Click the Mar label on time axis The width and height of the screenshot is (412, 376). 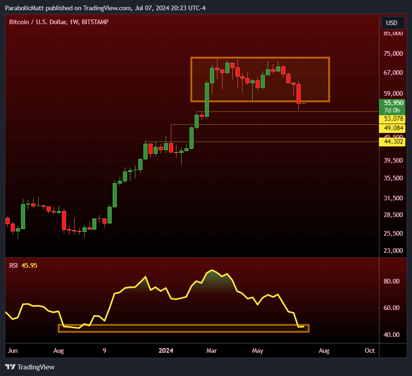(x=211, y=350)
